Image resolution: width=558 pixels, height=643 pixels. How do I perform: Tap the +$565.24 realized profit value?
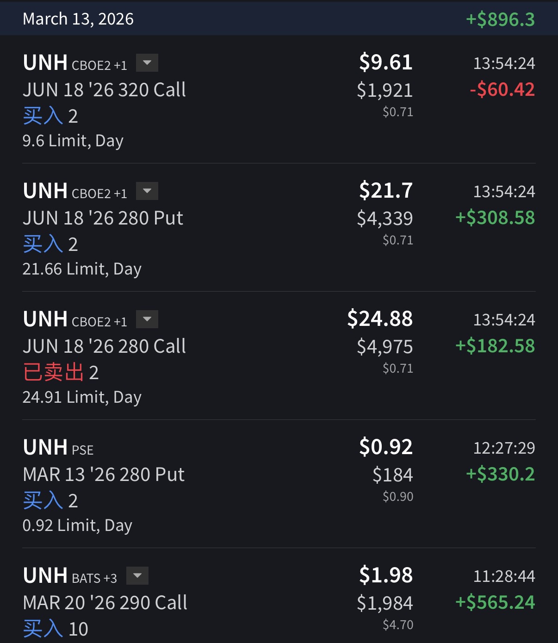coord(495,602)
